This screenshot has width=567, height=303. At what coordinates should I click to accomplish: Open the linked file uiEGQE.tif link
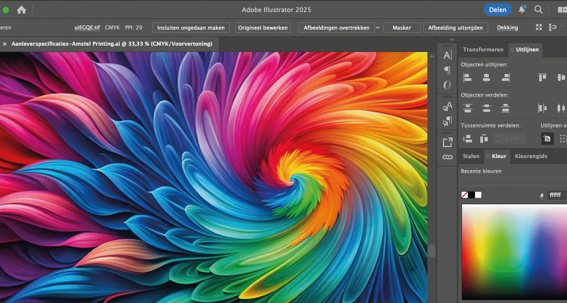[87, 27]
